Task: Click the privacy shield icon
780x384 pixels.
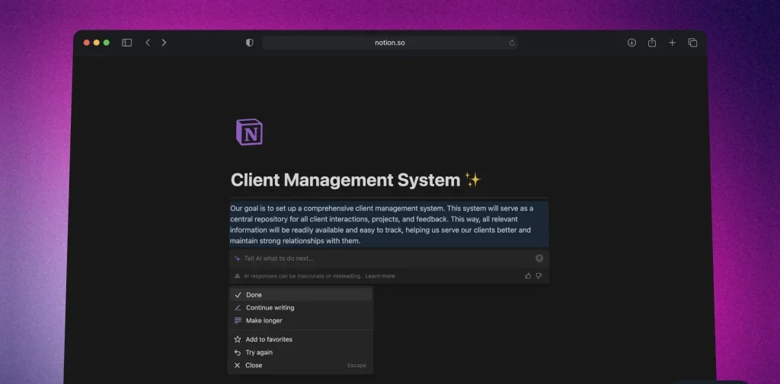Action: point(249,43)
